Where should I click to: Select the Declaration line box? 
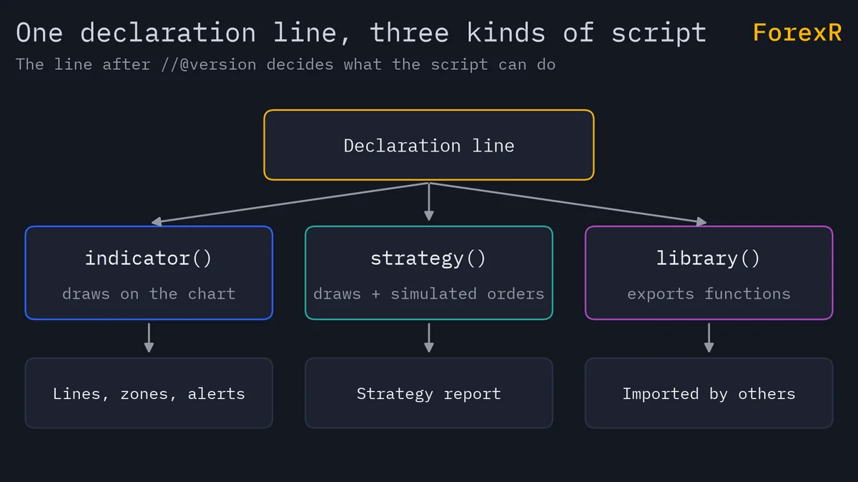(429, 145)
